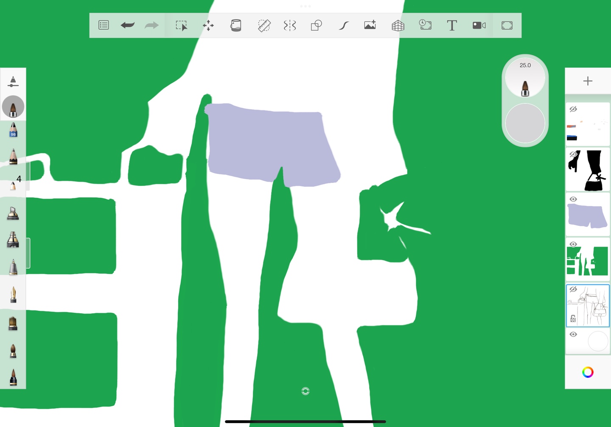Select the Transform move tool
611x427 pixels.
point(208,25)
